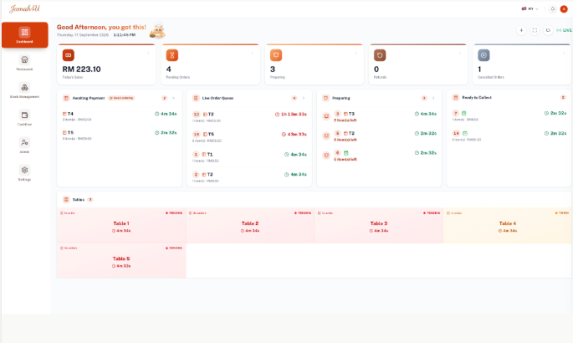Viewport: 573px width, 343px height.
Task: Open the Cancelled Orders card
Action: [522, 64]
